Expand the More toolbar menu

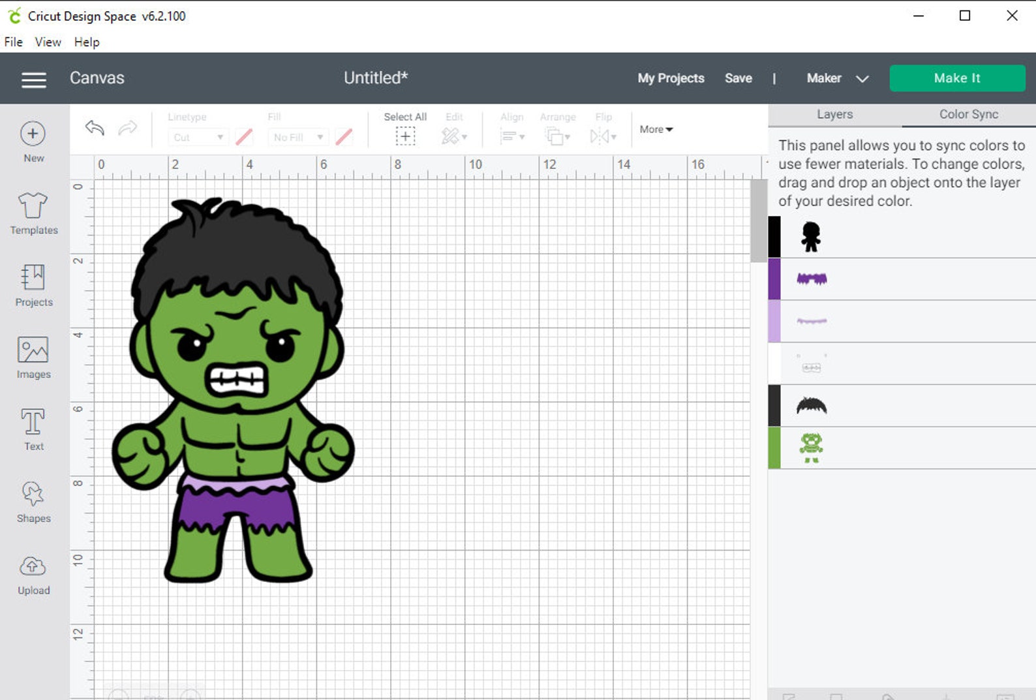click(x=656, y=129)
